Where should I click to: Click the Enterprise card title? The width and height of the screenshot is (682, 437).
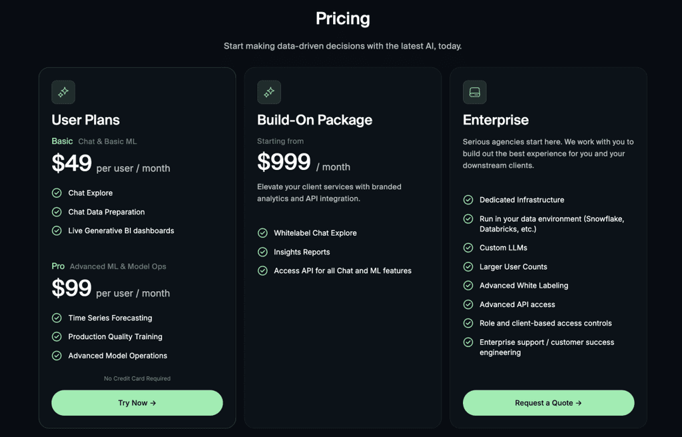click(496, 120)
